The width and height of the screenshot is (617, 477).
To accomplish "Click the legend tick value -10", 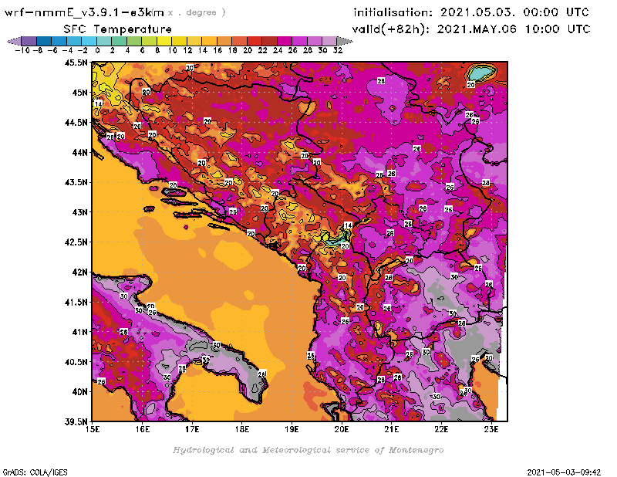I will pyautogui.click(x=22, y=50).
